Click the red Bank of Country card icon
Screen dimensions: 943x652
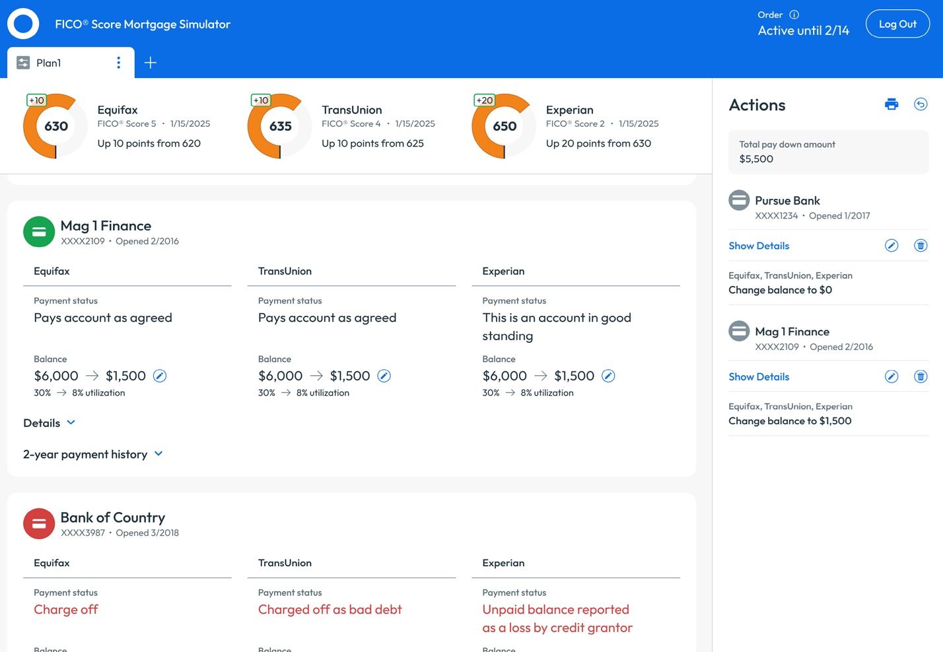tap(39, 524)
